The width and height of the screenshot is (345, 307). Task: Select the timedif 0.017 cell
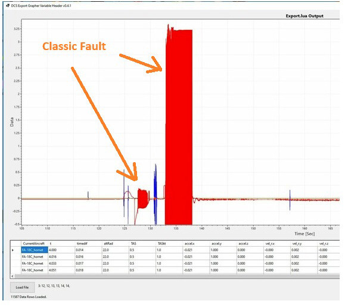coord(88,263)
